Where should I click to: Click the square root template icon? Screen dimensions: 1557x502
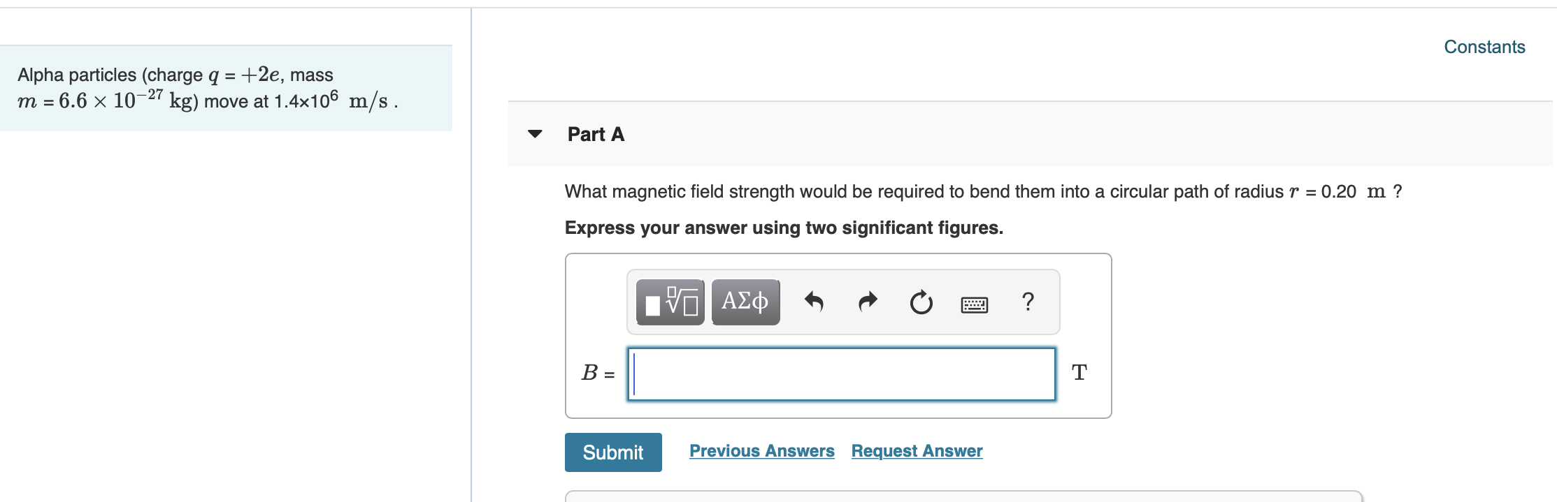pos(678,302)
